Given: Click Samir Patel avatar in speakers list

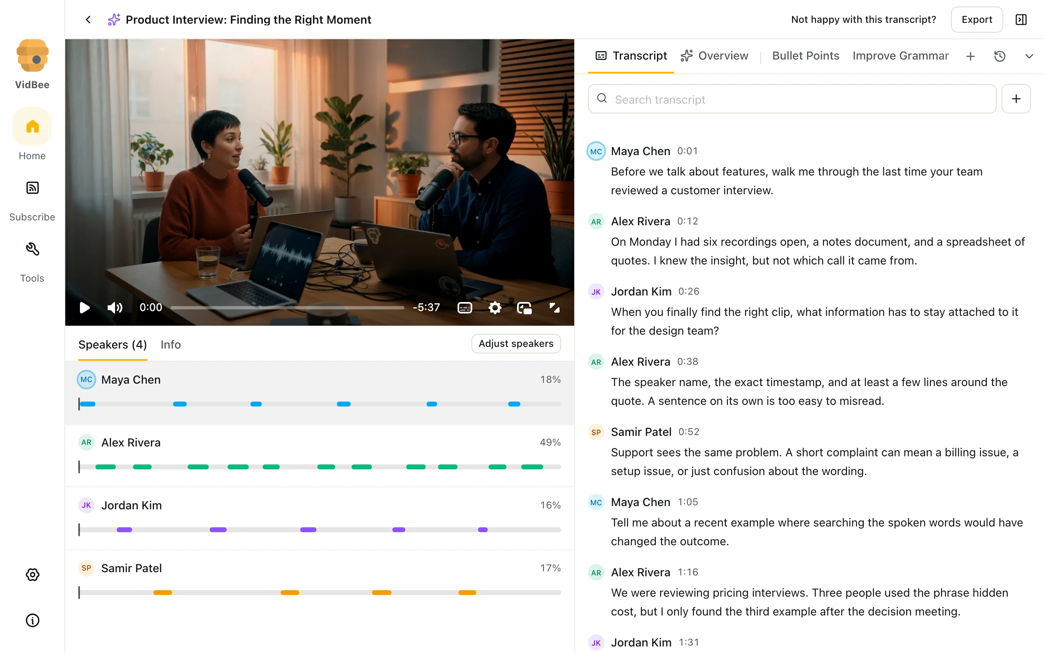Looking at the screenshot, I should (x=86, y=568).
